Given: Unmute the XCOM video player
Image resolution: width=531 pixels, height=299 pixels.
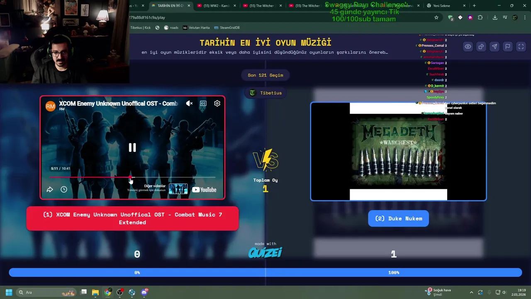Looking at the screenshot, I should click(x=189, y=103).
